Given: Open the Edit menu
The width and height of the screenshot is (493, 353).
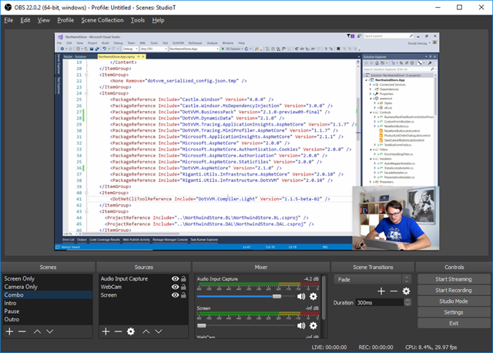Looking at the screenshot, I should 25,20.
